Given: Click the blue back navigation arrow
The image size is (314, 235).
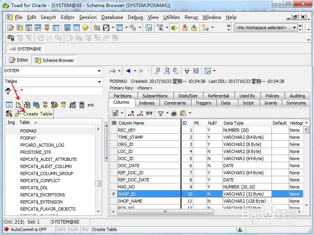Looking at the screenshot, I should [x=128, y=71].
